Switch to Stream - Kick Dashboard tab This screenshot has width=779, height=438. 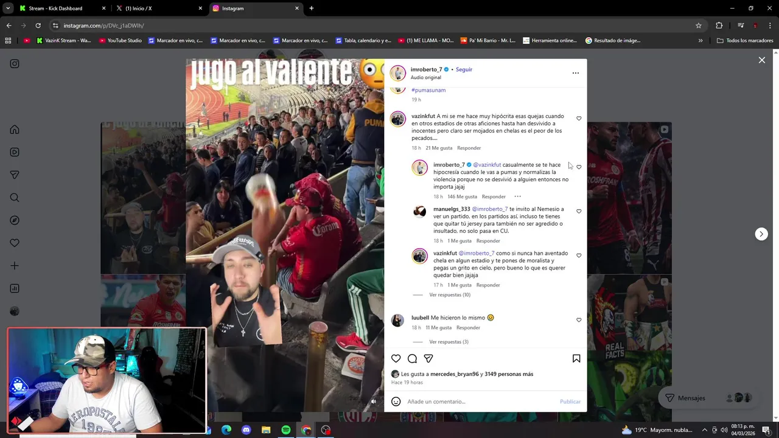[x=61, y=9]
